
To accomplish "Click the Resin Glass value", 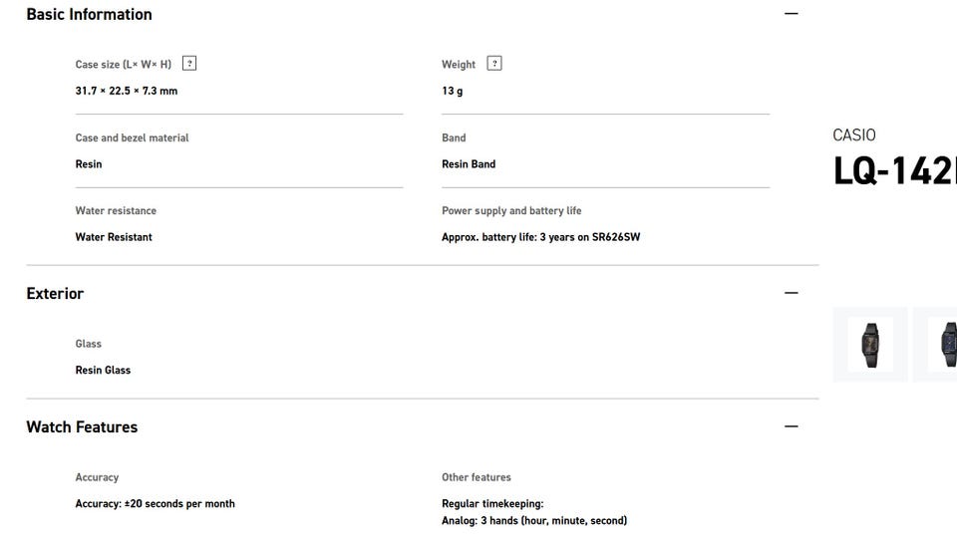I will click(103, 370).
